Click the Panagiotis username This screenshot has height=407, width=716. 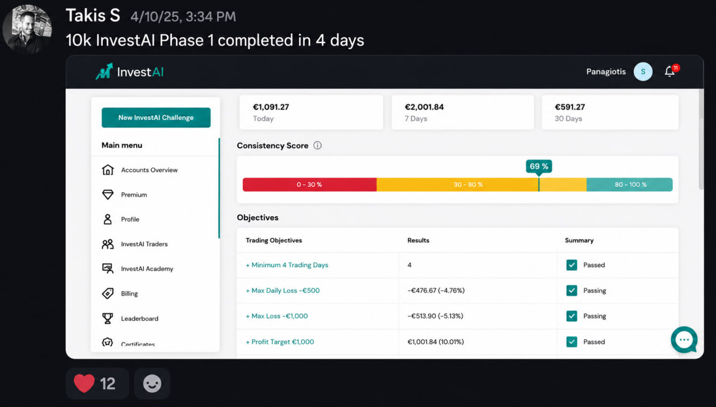(x=606, y=72)
